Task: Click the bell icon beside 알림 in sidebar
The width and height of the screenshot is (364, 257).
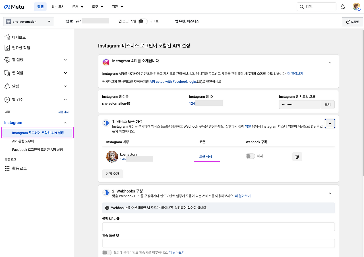Action: point(7,86)
